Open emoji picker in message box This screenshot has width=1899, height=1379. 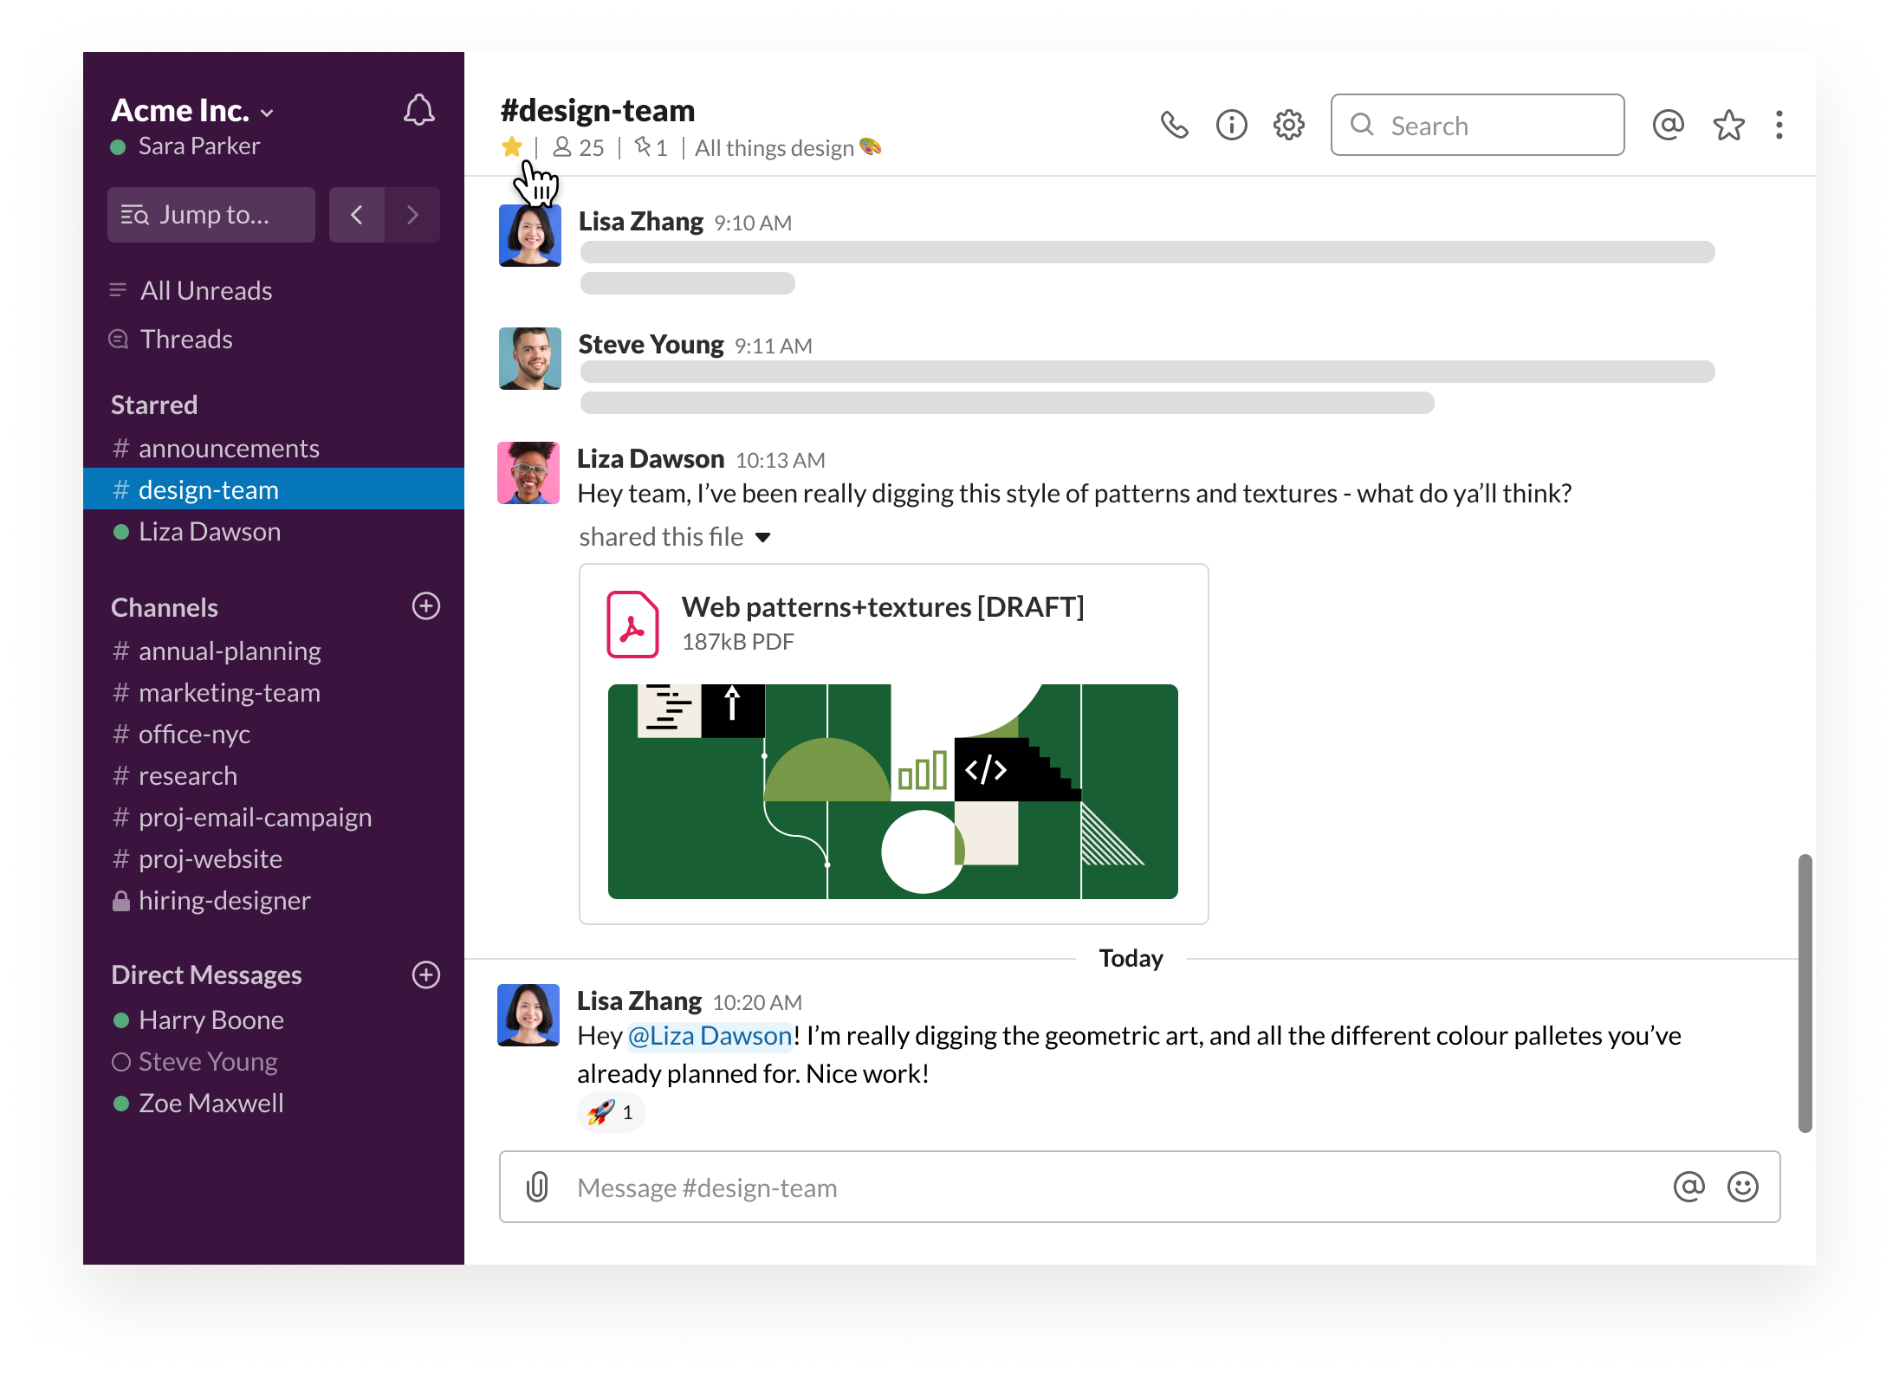(1742, 1187)
